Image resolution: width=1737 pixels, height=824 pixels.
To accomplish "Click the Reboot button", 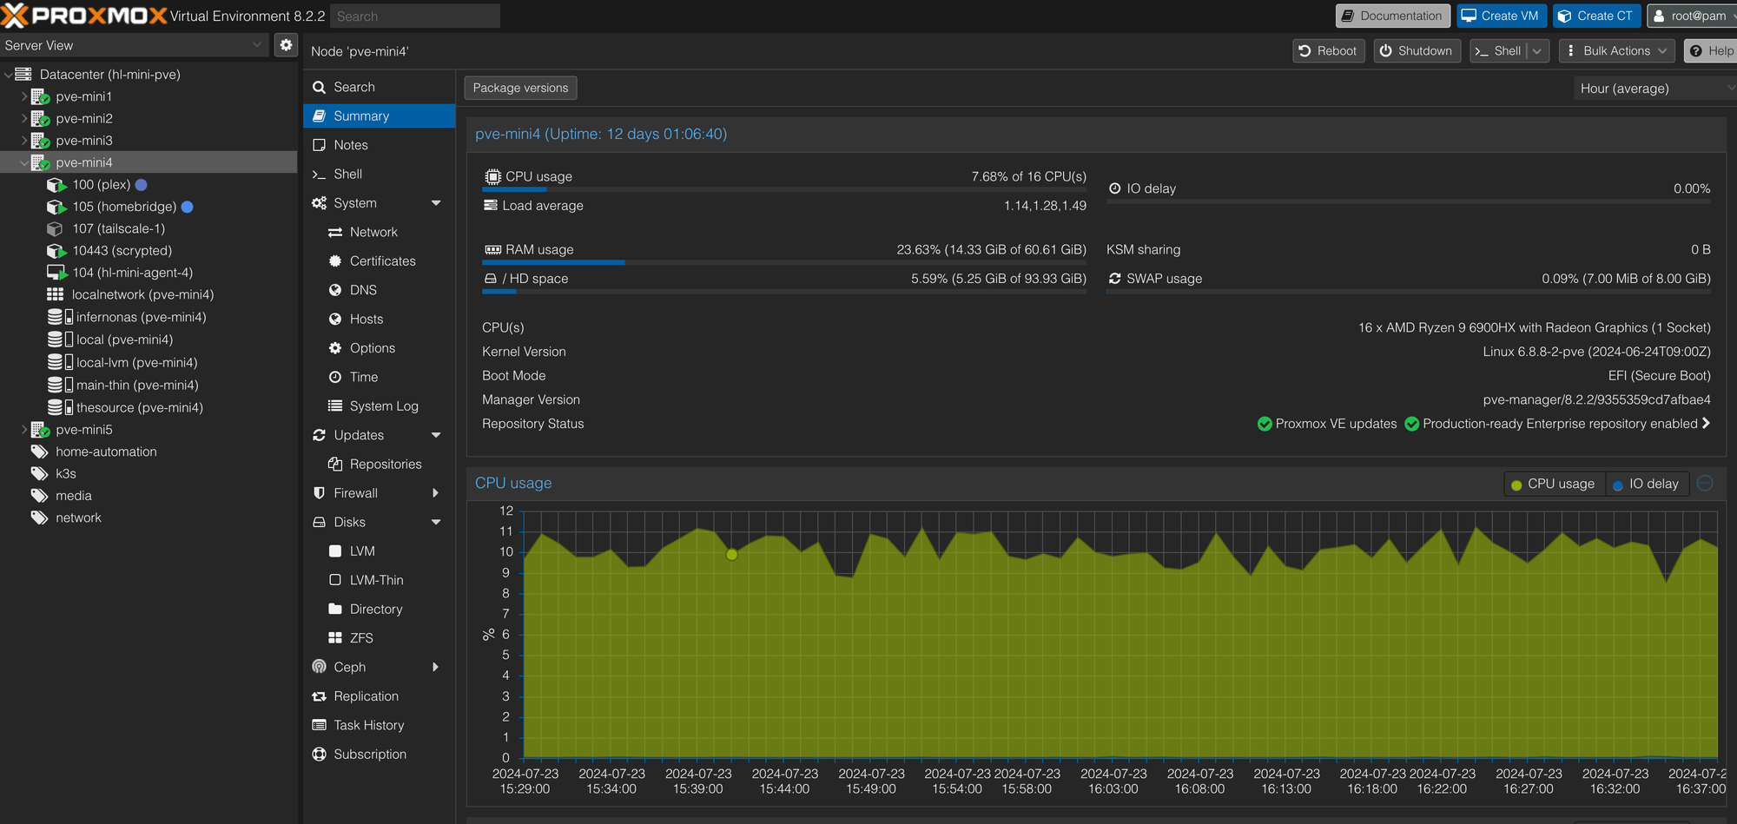I will point(1328,51).
